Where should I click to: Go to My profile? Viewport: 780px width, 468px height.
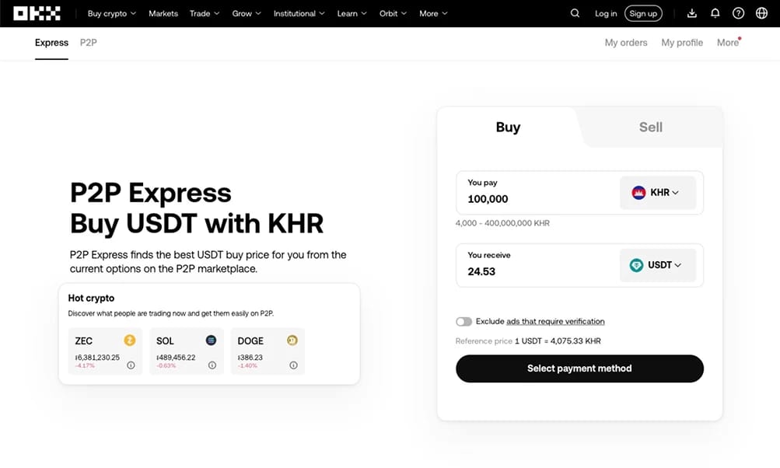pos(682,43)
